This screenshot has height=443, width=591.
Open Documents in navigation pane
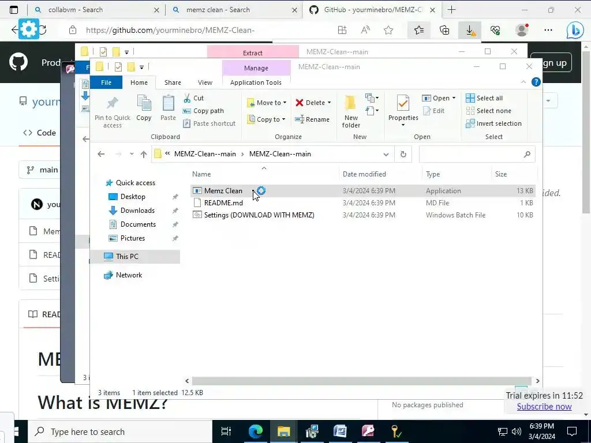click(138, 224)
